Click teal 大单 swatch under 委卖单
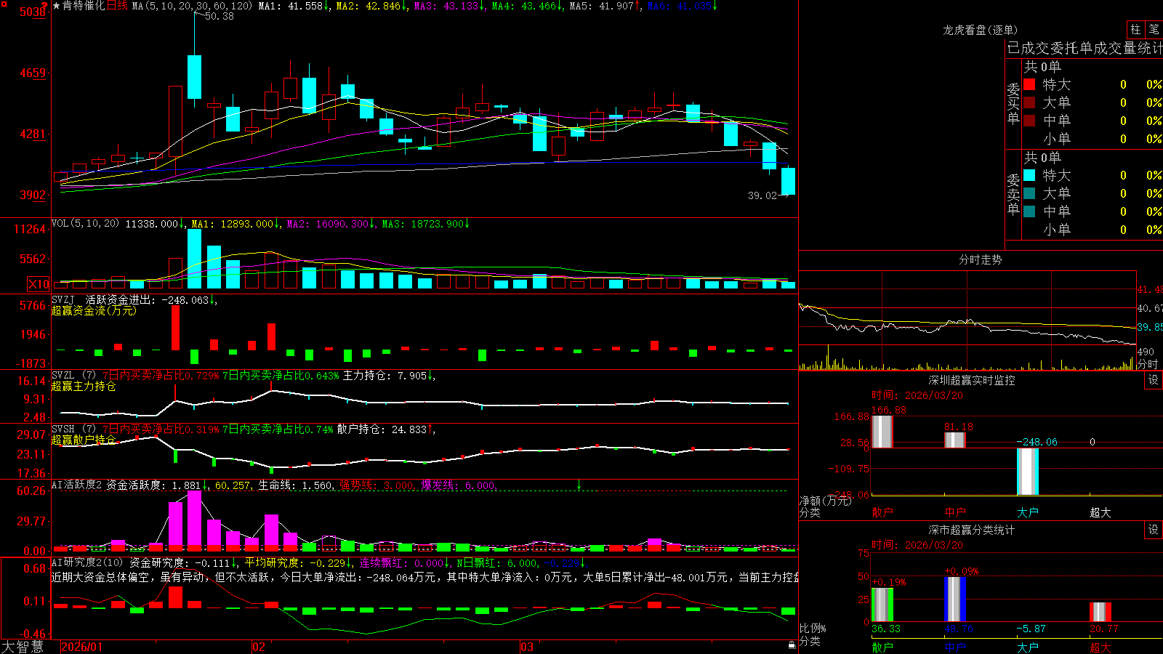This screenshot has width=1163, height=654. point(1029,193)
